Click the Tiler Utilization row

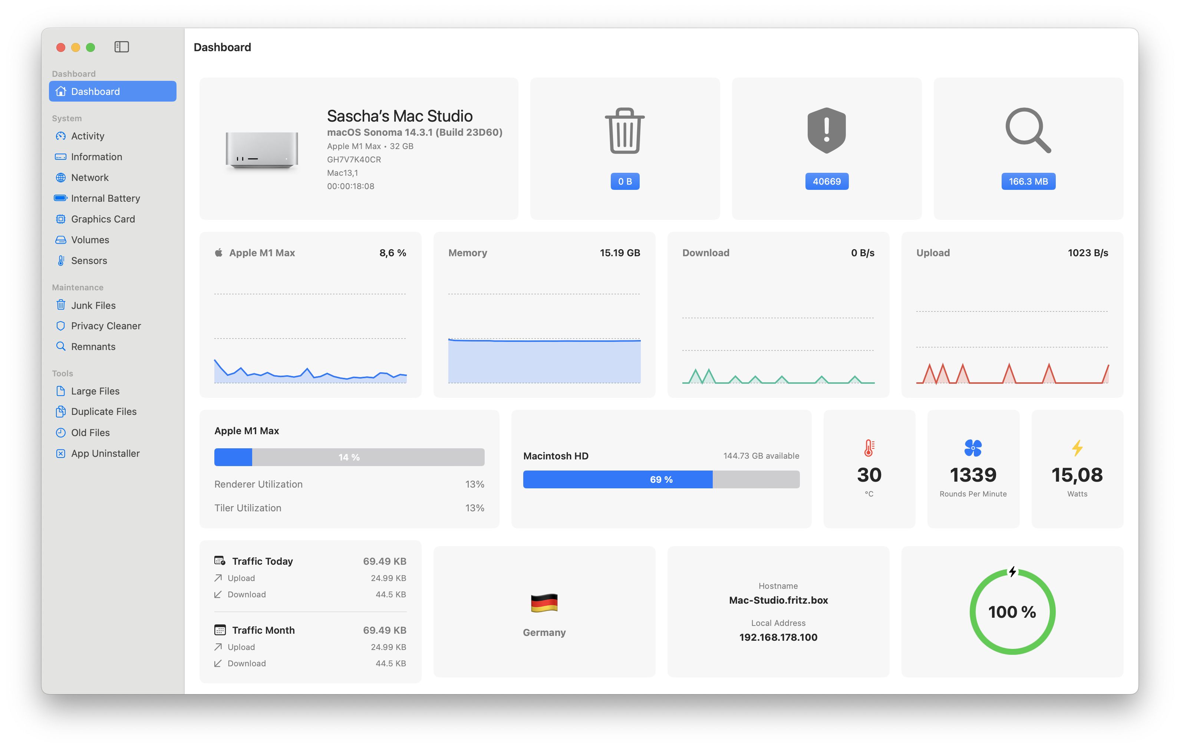tap(349, 508)
